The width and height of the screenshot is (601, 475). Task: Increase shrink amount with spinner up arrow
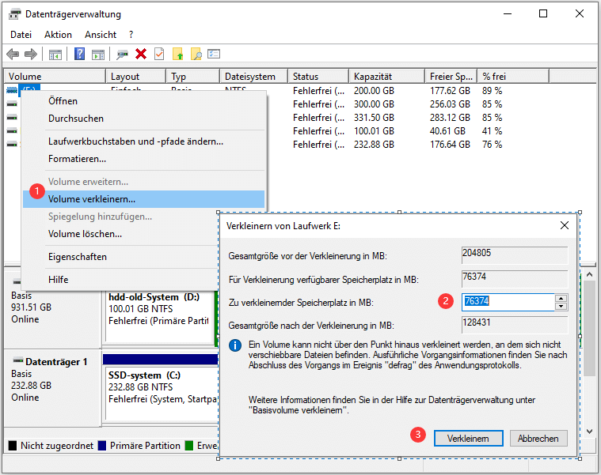coord(561,298)
